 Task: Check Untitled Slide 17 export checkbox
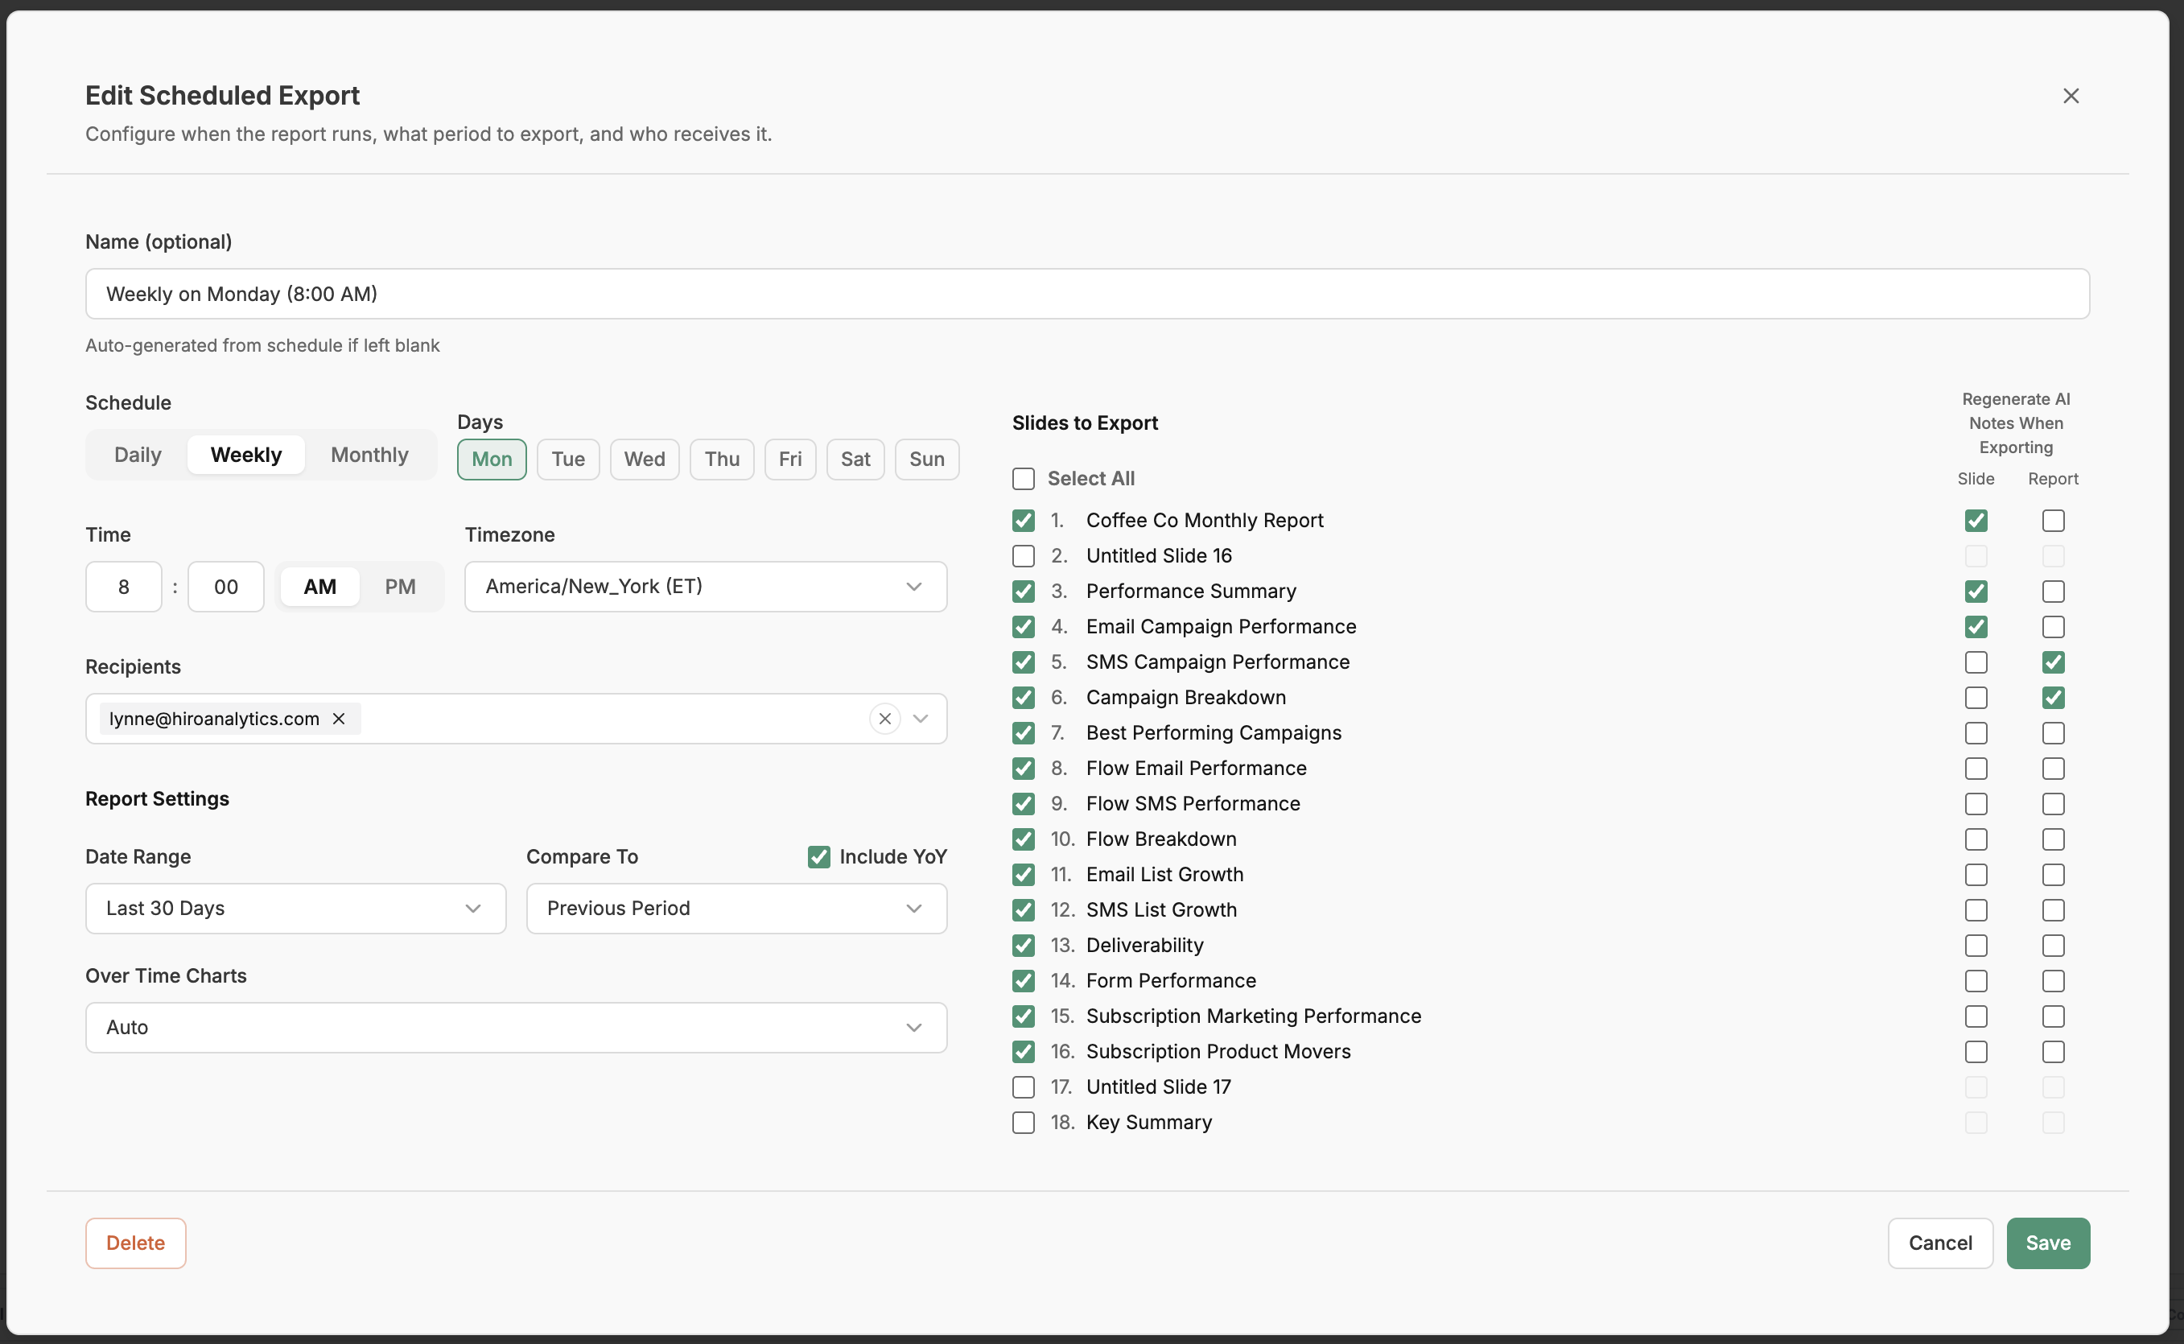click(x=1023, y=1086)
